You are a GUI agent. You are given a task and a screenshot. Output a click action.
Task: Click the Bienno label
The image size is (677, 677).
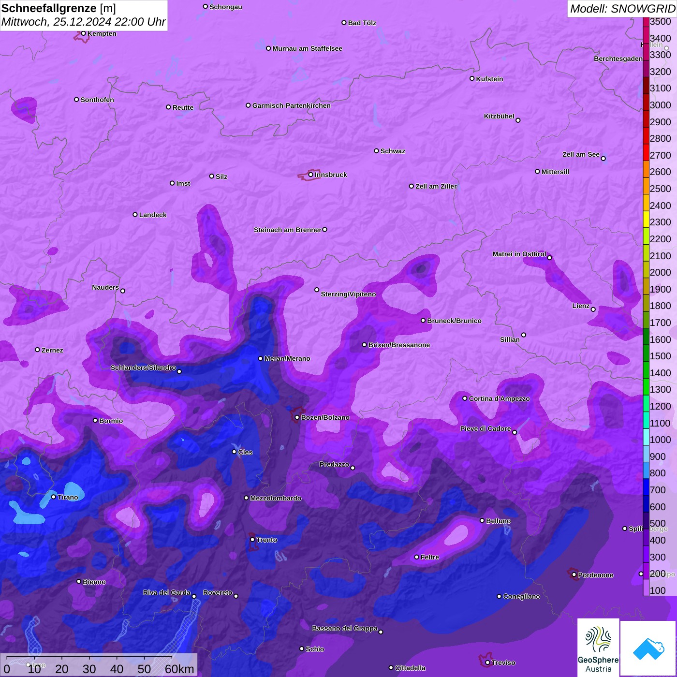click(94, 582)
